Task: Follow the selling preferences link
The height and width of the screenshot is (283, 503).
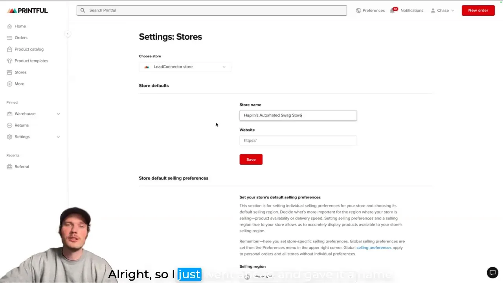Action: pos(374,248)
